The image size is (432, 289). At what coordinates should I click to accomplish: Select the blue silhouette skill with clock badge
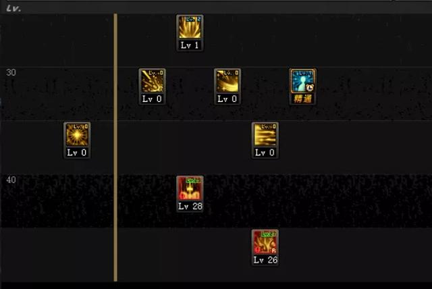pos(302,81)
